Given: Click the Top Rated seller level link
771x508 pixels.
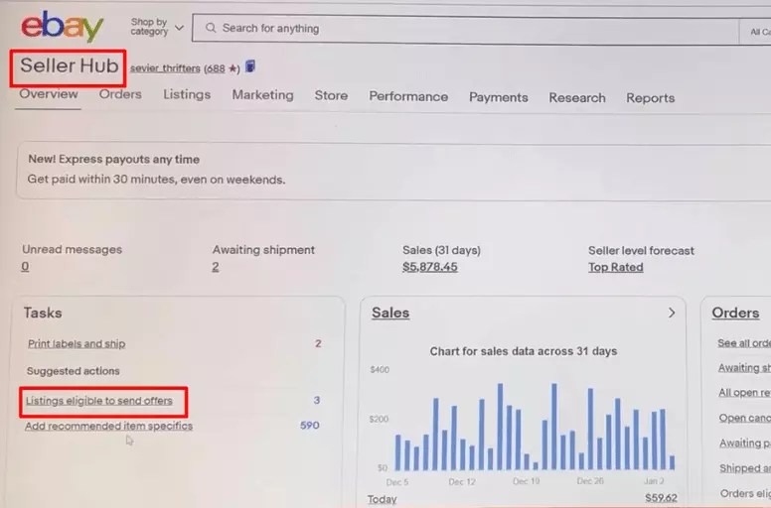Looking at the screenshot, I should tap(616, 268).
